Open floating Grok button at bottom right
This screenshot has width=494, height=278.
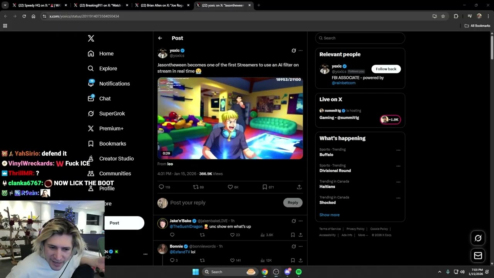click(478, 238)
